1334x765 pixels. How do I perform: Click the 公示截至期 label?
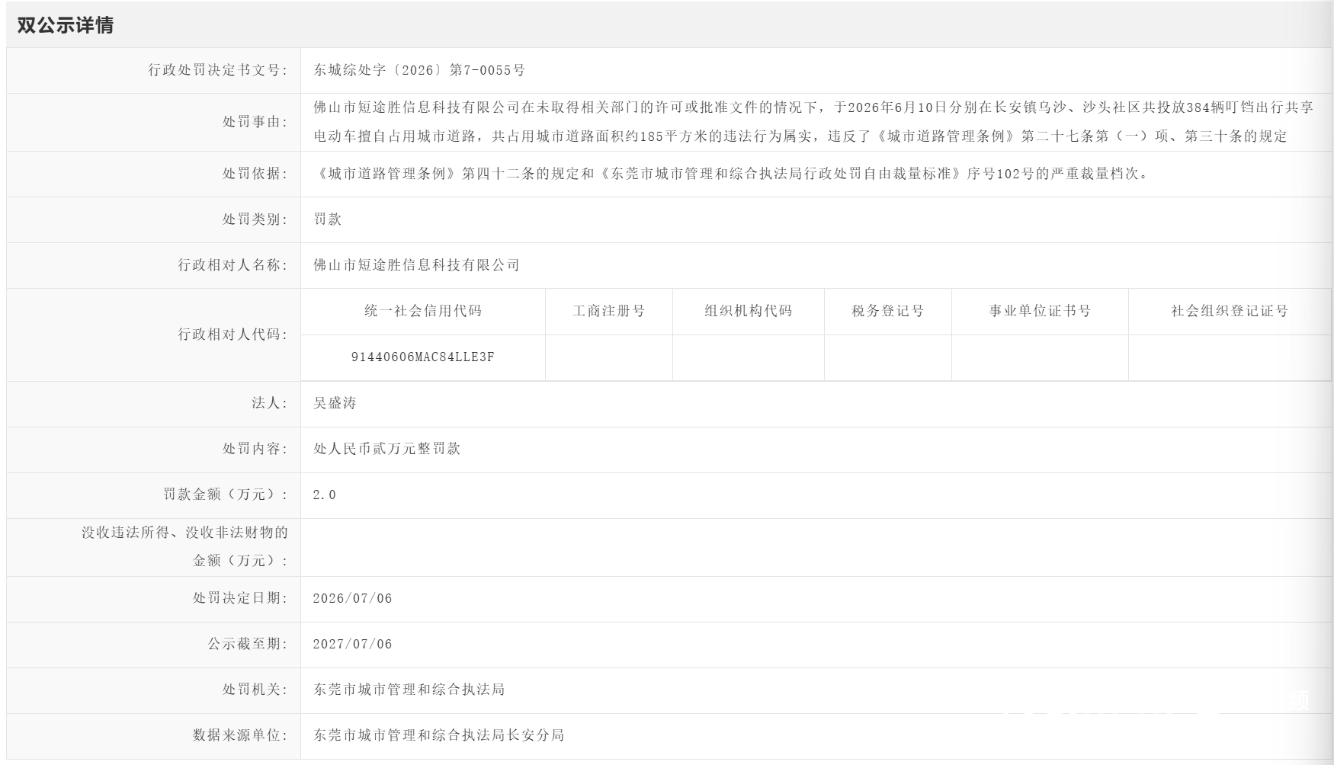pos(248,644)
